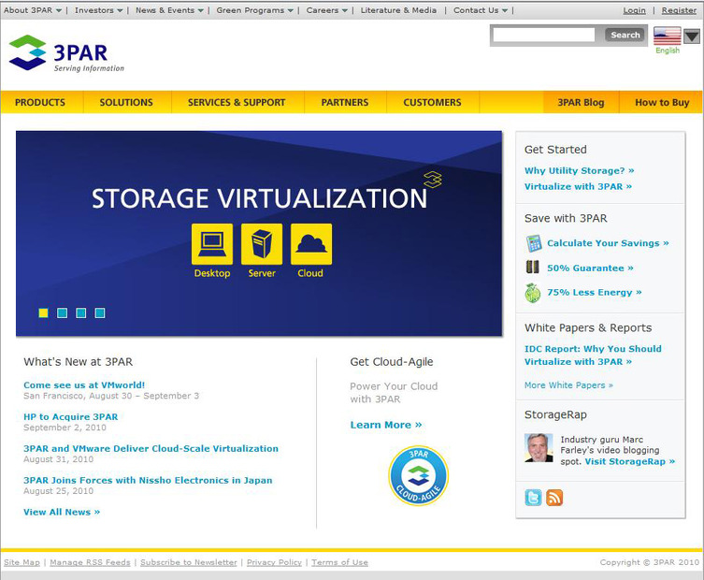704x580 pixels.
Task: Open Manage RSS Feeds footer link
Action: coord(90,562)
